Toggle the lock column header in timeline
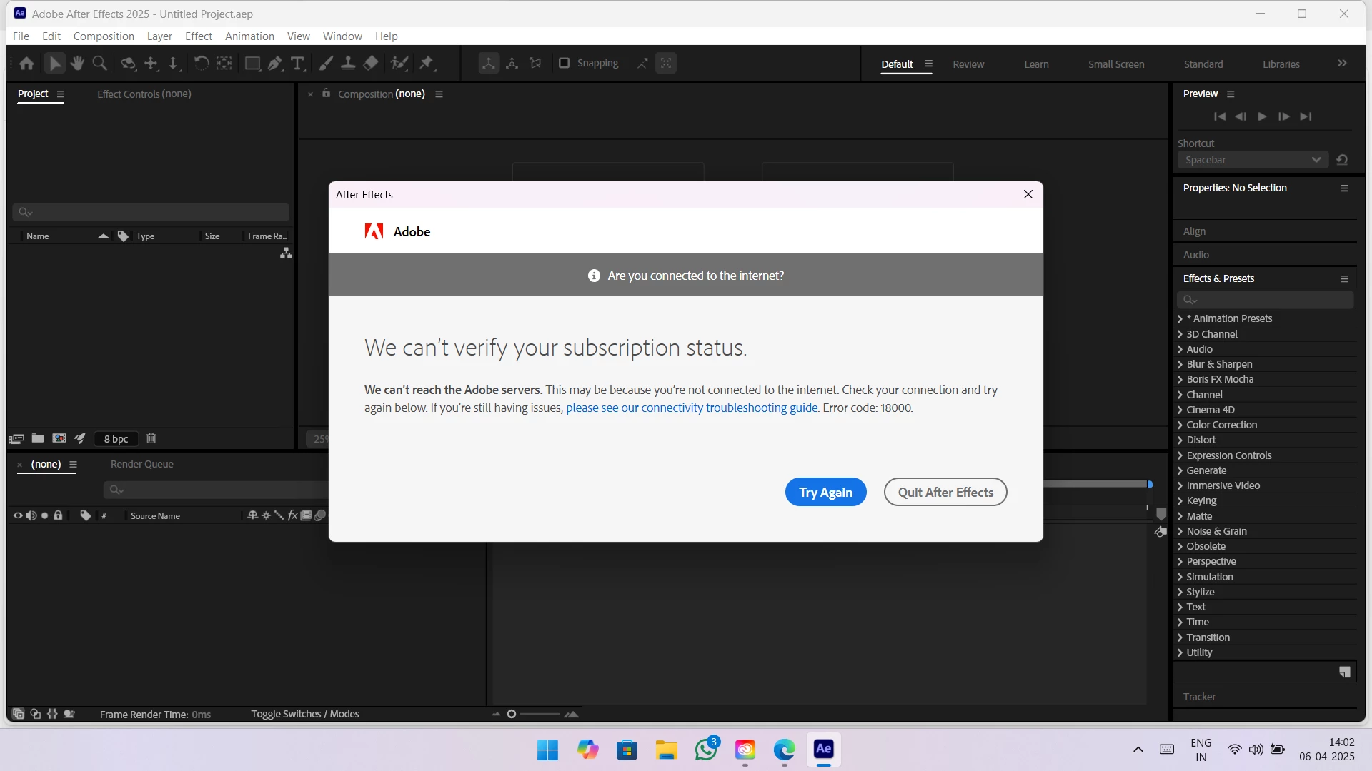The image size is (1372, 771). coord(59,515)
